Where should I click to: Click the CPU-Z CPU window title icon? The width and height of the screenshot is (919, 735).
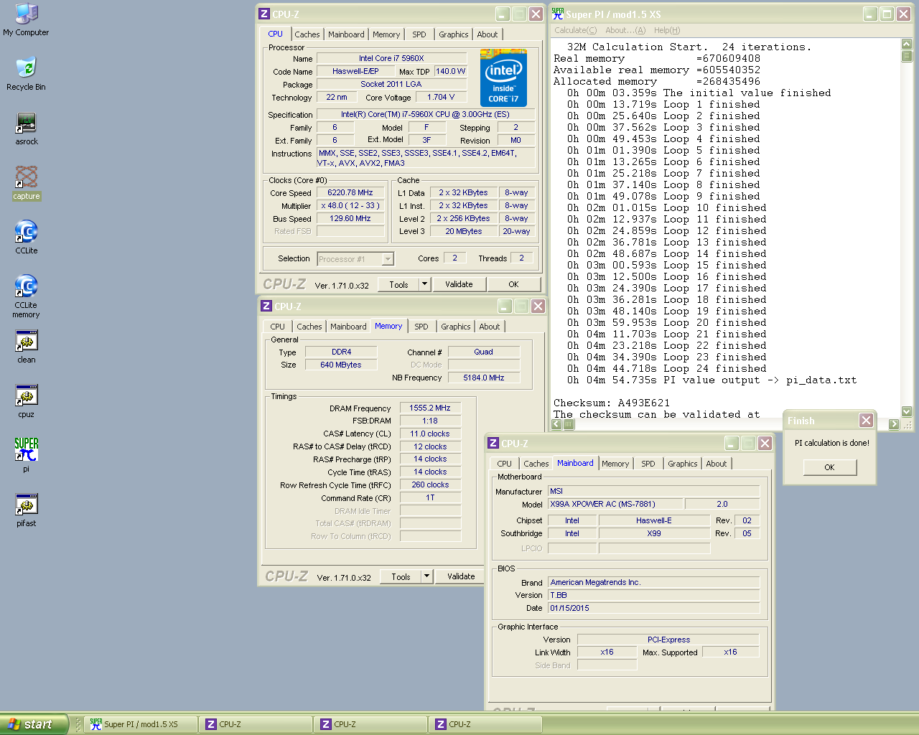(264, 14)
